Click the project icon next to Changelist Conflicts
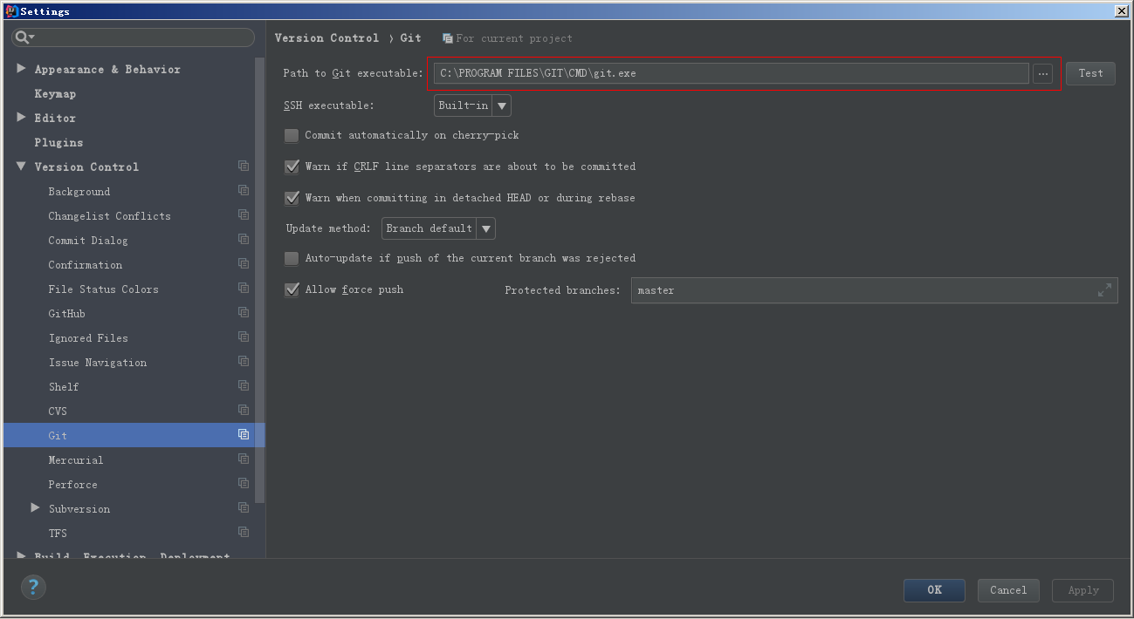The height and width of the screenshot is (619, 1134). point(244,214)
